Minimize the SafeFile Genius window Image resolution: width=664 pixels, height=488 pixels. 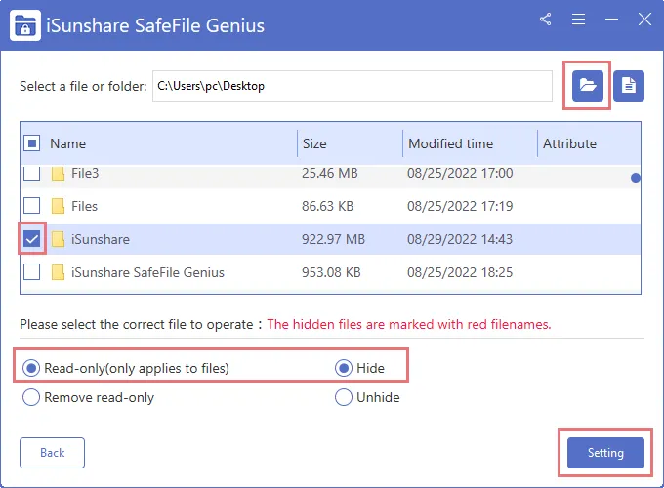[611, 20]
